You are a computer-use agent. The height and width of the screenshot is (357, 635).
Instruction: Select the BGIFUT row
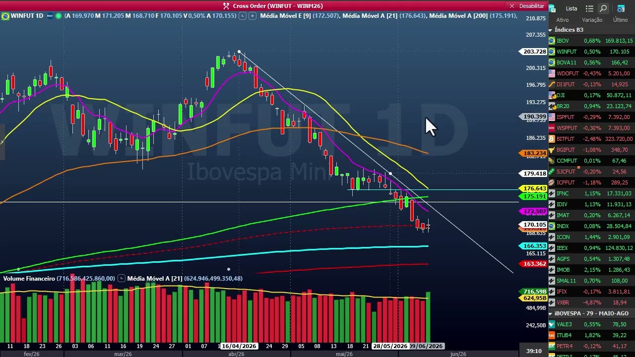click(x=591, y=150)
